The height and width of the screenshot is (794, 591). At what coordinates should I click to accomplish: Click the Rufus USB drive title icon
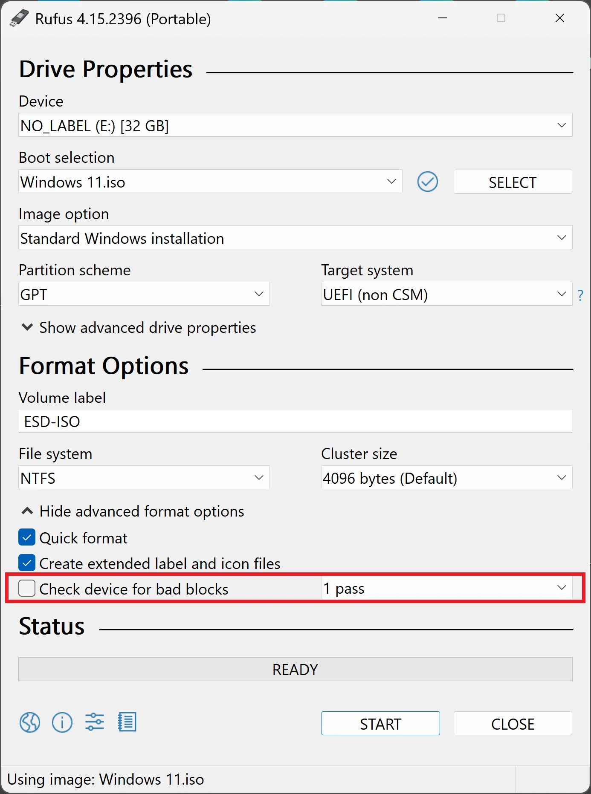[19, 19]
